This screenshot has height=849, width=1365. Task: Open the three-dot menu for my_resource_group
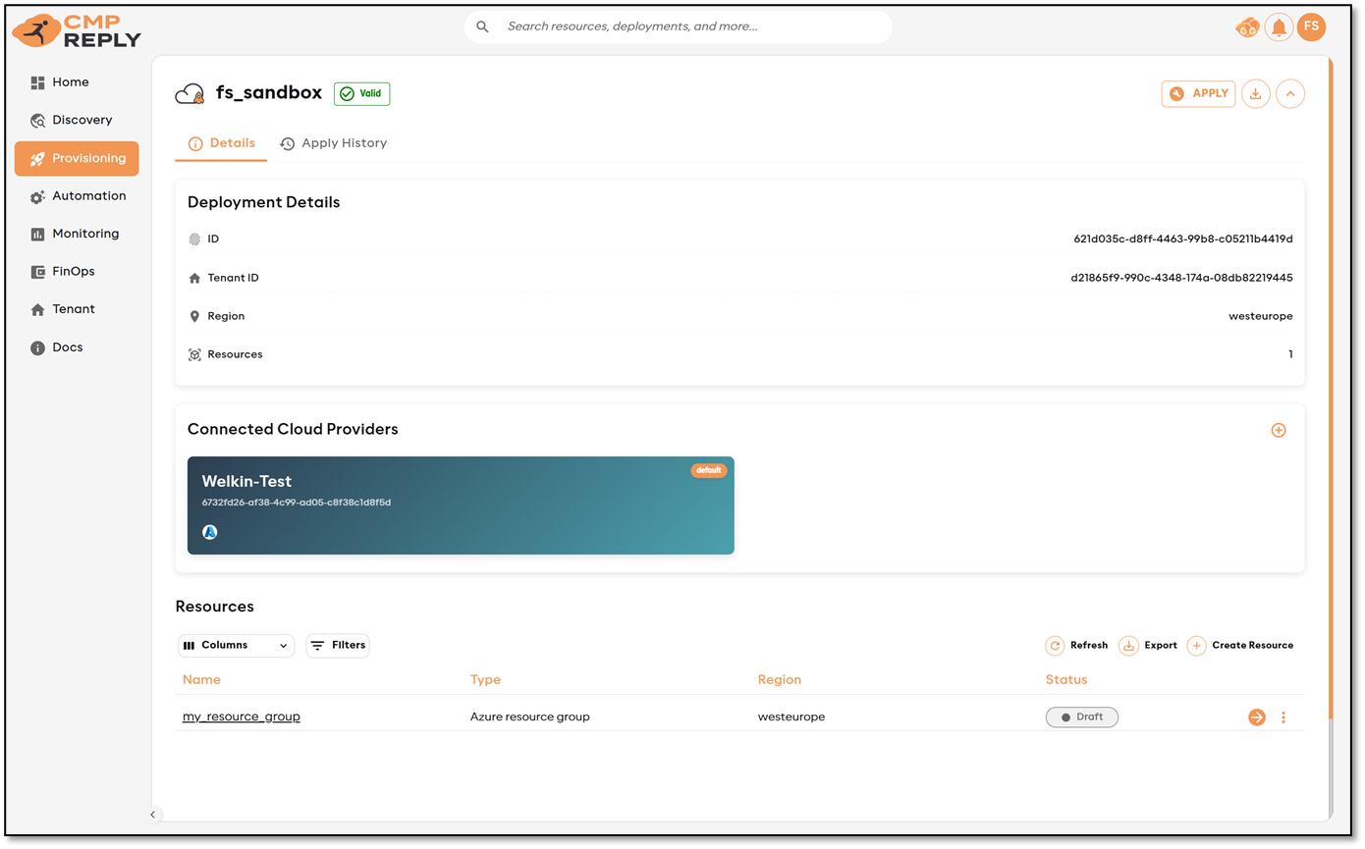pos(1283,717)
